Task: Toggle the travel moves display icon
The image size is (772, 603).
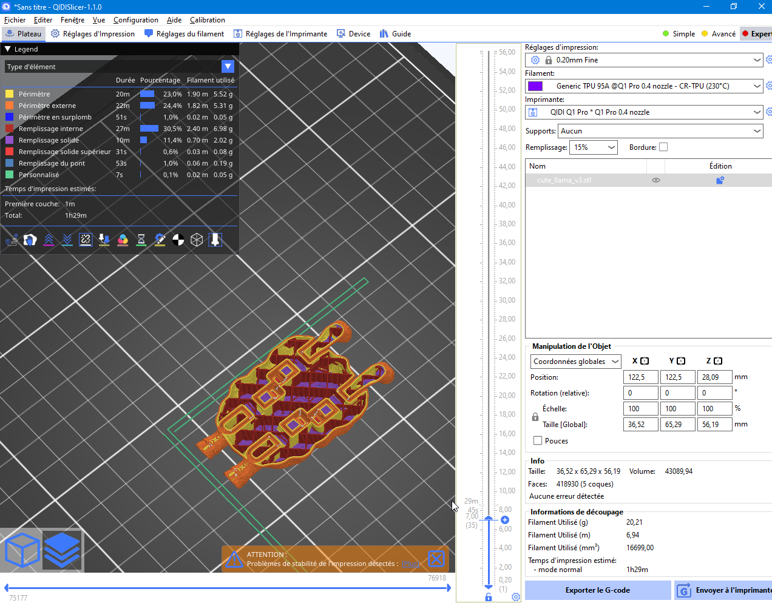Action: [12, 240]
